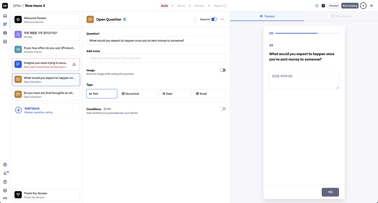Click the PRO lock badge beside Conditions
This screenshot has height=203, width=378.
(x=107, y=109)
